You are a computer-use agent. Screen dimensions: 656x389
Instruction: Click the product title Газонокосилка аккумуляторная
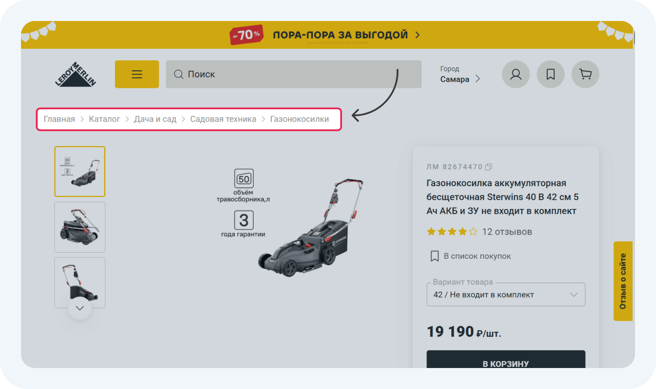tap(502, 197)
